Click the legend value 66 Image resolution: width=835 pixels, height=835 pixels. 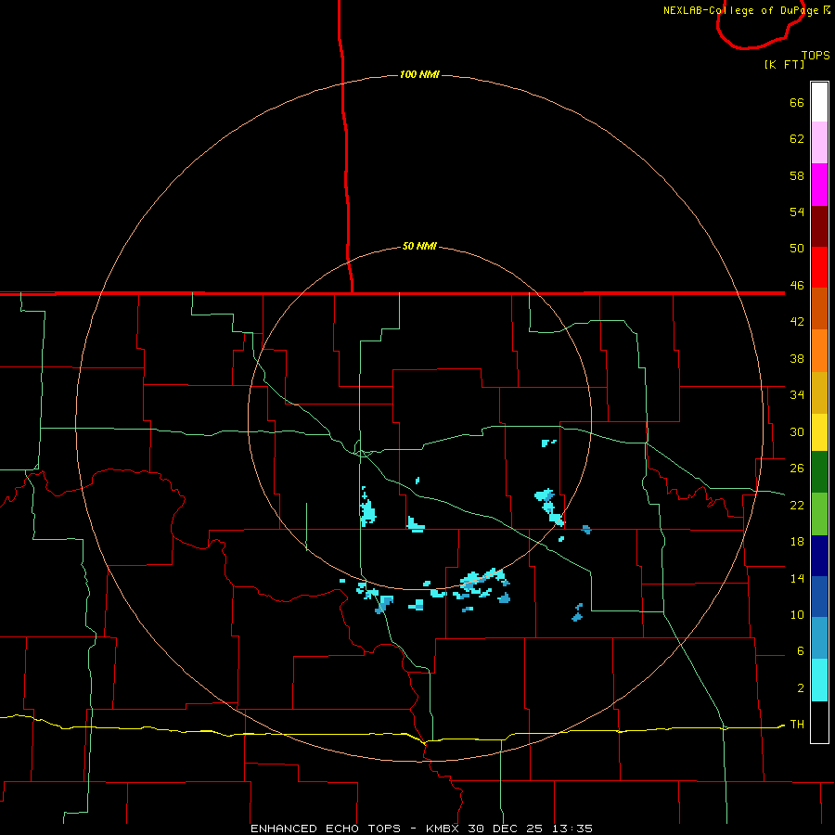[797, 102]
